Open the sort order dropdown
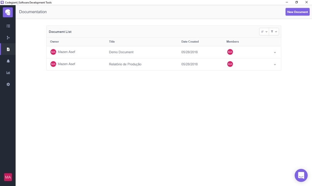This screenshot has width=312, height=186. [264, 32]
